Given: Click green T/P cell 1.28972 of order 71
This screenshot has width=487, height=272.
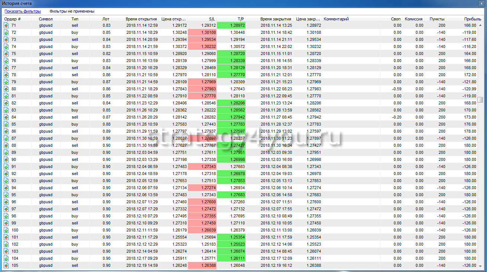Looking at the screenshot, I should pos(231,25).
